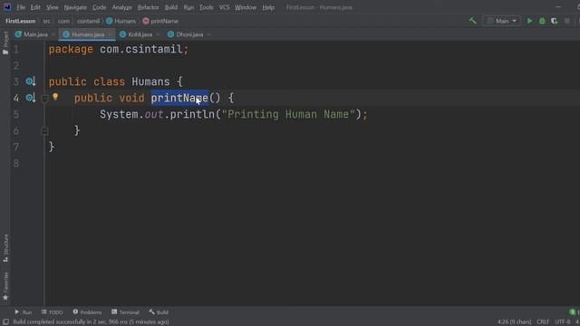The height and width of the screenshot is (326, 580).
Task: Click the Build completed successfully status message
Action: pyautogui.click(x=91, y=322)
